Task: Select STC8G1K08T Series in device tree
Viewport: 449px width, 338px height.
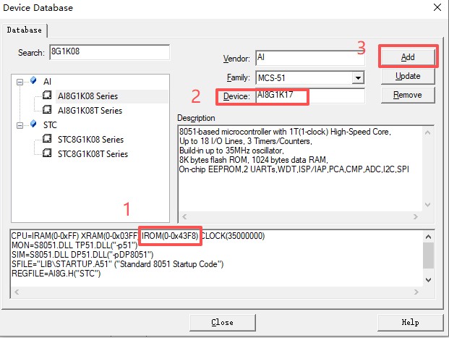Action: point(93,154)
